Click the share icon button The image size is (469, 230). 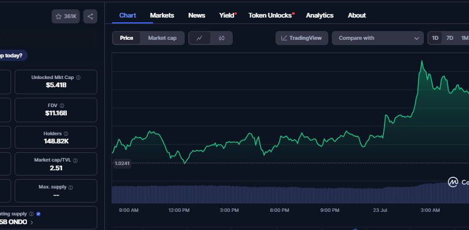[x=90, y=16]
